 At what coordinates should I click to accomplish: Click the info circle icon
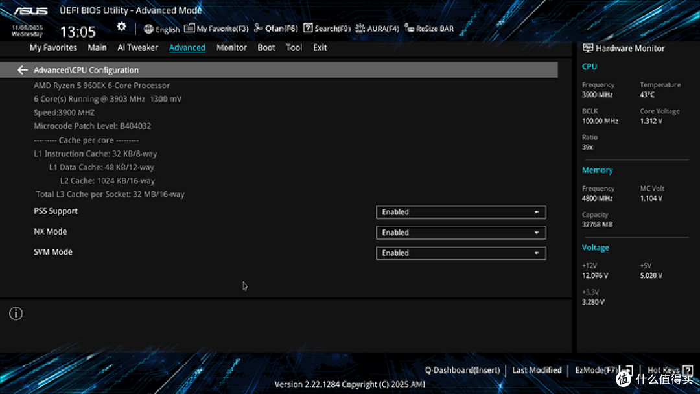tap(16, 314)
